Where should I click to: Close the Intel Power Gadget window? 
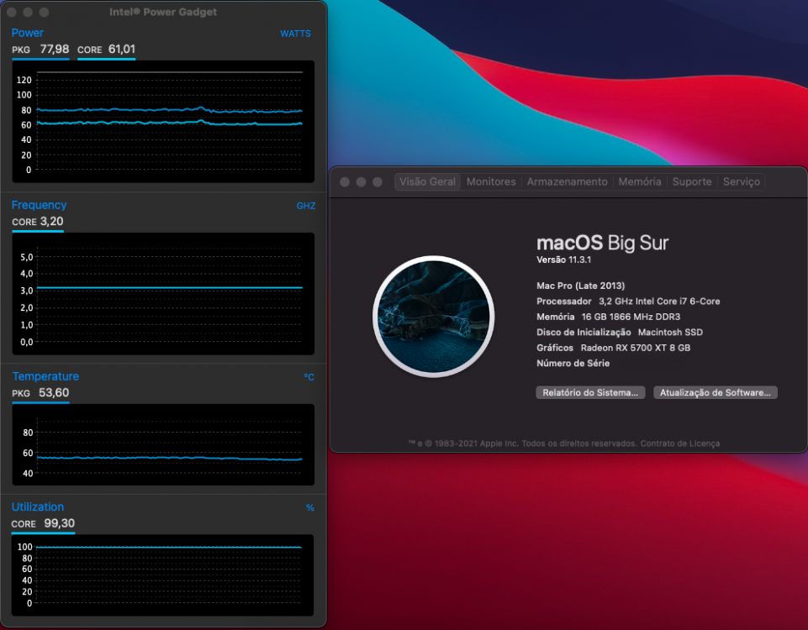(12, 12)
